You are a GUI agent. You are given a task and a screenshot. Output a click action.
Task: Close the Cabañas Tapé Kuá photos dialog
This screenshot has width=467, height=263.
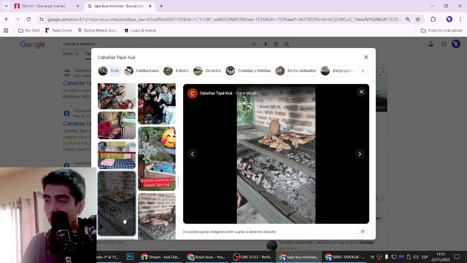tap(366, 57)
